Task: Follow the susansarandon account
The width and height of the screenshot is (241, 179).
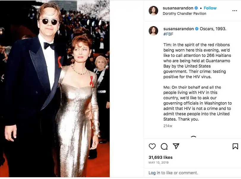Action: pyautogui.click(x=210, y=8)
